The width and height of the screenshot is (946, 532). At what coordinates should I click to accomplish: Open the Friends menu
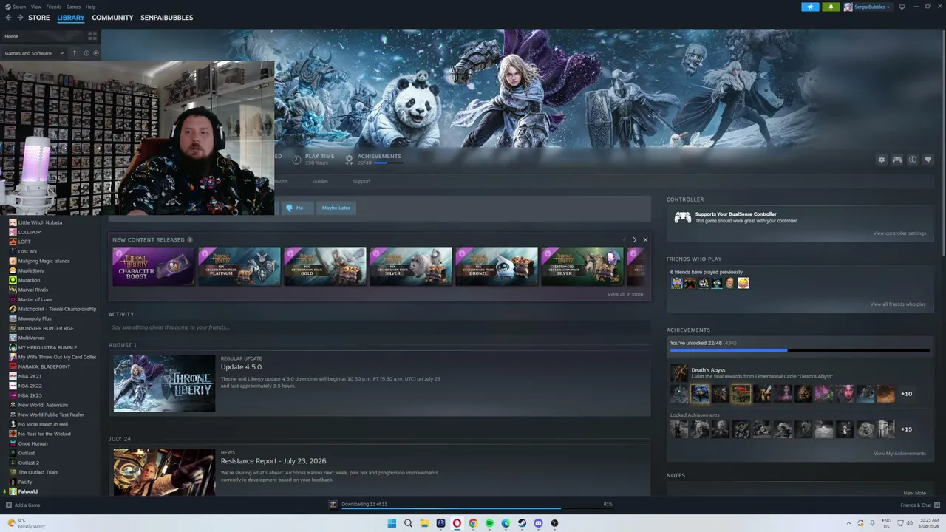tap(54, 7)
